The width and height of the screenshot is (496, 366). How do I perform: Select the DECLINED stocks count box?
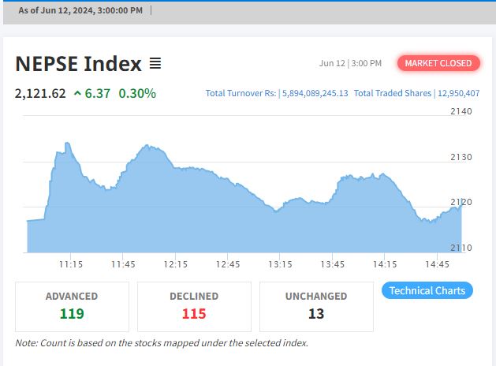[x=194, y=306]
